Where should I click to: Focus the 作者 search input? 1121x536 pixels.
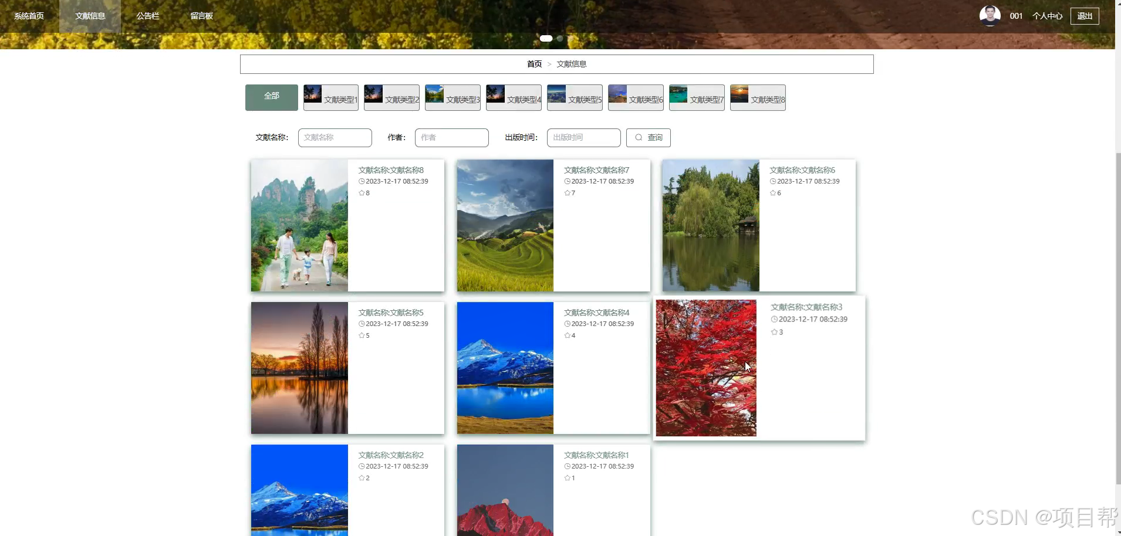tap(452, 137)
